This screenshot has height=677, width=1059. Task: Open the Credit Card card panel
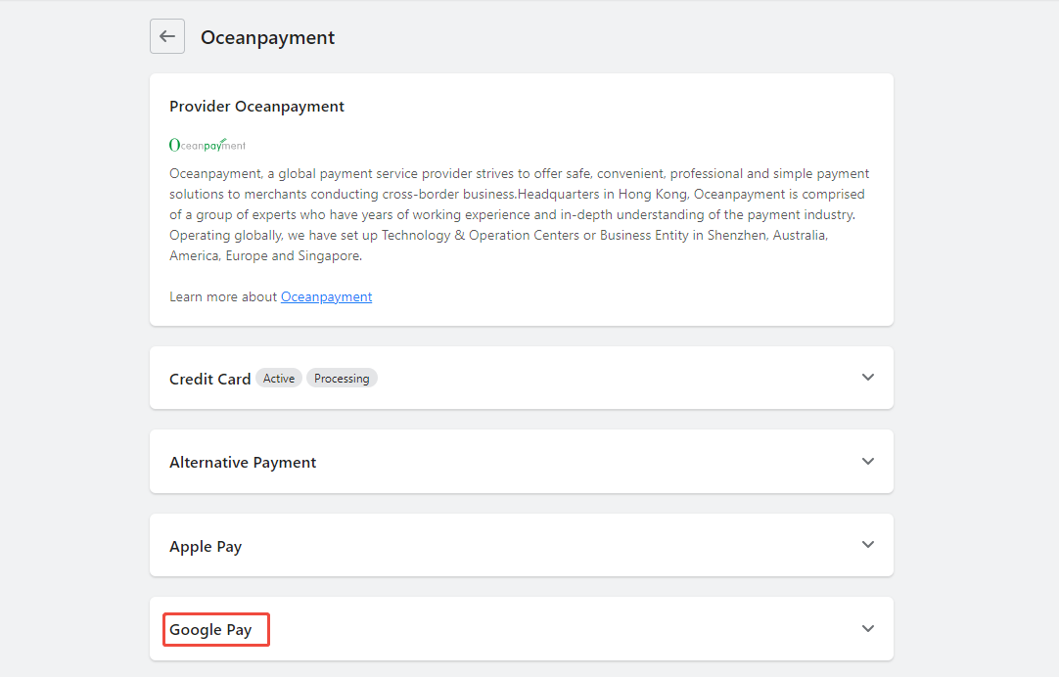point(522,378)
